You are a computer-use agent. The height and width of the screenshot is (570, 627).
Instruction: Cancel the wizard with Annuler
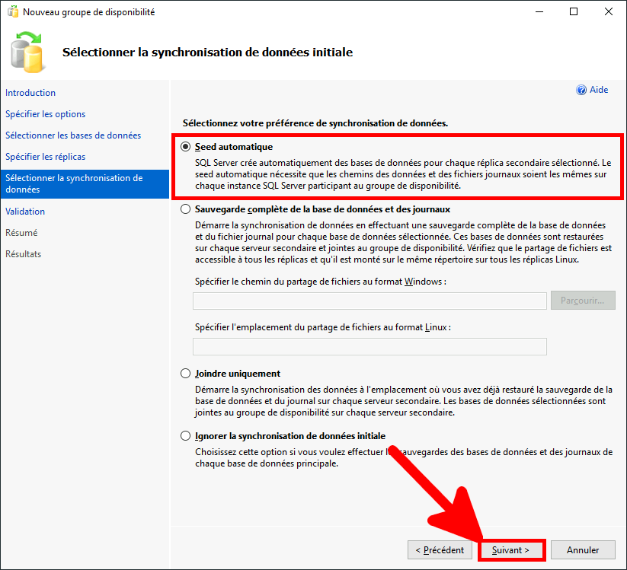pyautogui.click(x=583, y=549)
